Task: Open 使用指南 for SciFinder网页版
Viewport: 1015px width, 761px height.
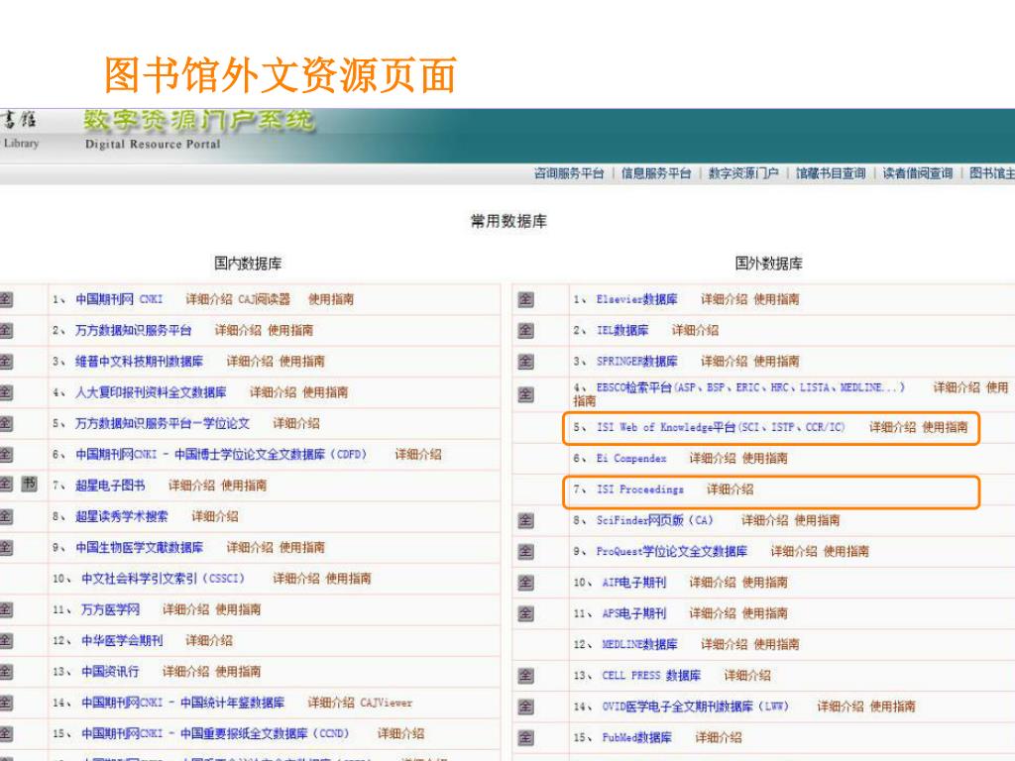Action: point(817,520)
